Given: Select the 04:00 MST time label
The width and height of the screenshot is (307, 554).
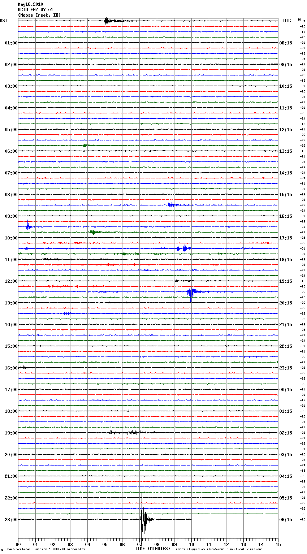Looking at the screenshot, I should 11,108.
